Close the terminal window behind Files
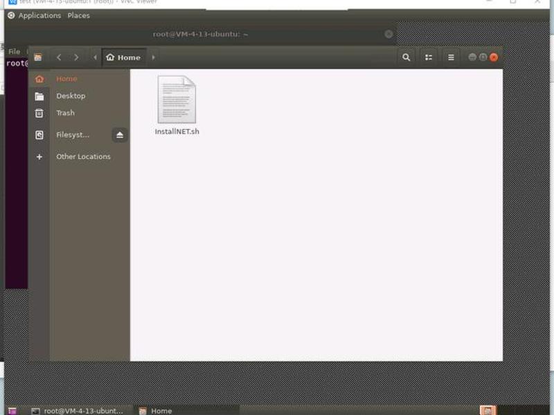The width and height of the screenshot is (554, 415). [388, 34]
